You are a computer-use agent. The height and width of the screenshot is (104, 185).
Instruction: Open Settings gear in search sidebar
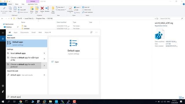click(x=3, y=86)
